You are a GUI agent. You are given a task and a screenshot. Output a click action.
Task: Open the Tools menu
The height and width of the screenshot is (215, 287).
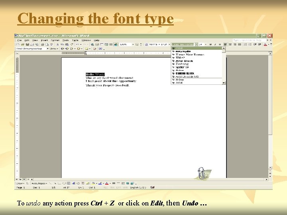click(65, 40)
